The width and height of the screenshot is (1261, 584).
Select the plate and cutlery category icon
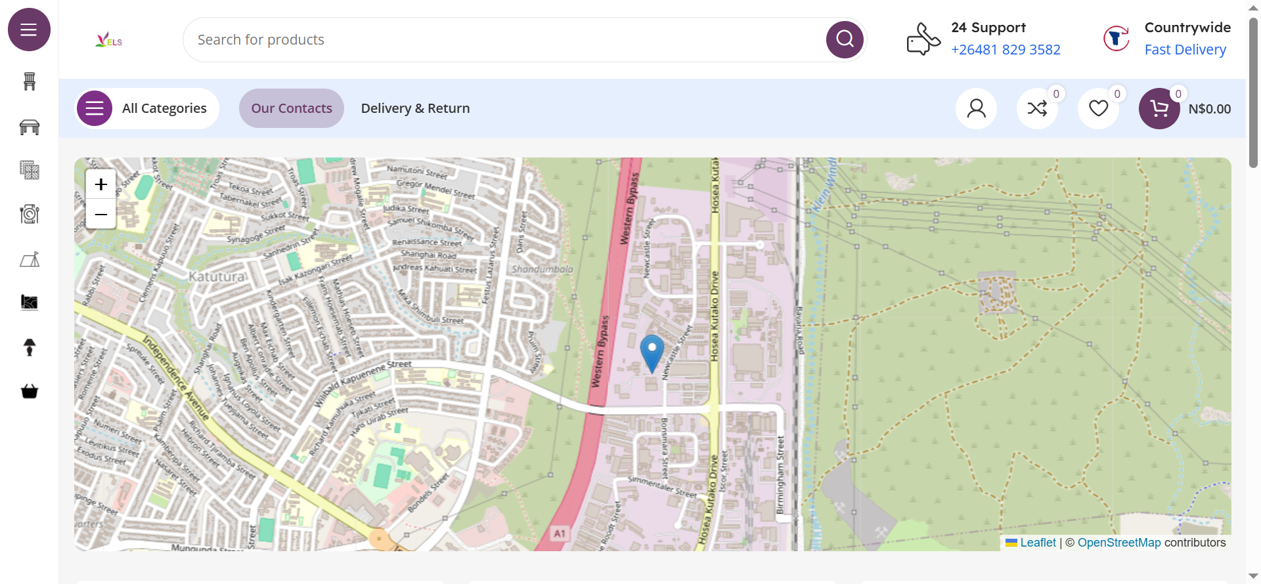click(x=30, y=214)
